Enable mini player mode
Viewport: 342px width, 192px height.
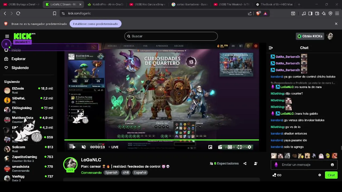210,147
